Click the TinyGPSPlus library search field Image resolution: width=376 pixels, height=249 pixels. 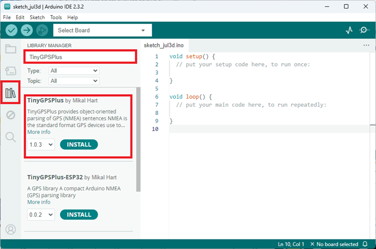(80, 57)
